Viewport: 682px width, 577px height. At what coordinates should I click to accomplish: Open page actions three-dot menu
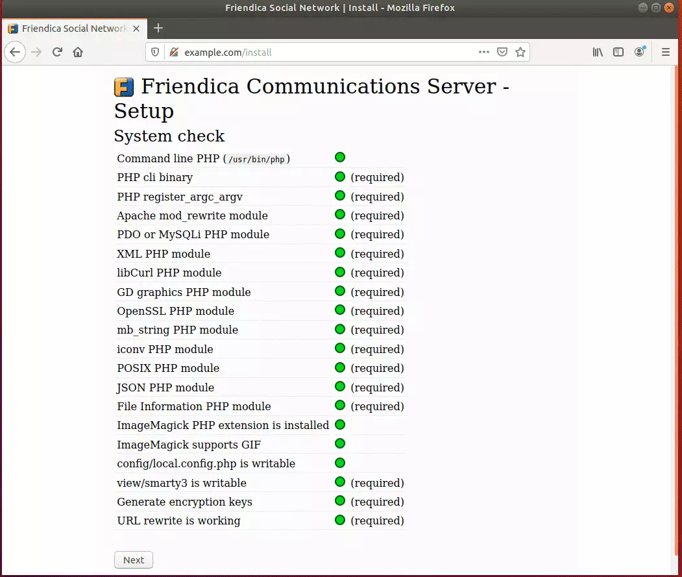[483, 52]
